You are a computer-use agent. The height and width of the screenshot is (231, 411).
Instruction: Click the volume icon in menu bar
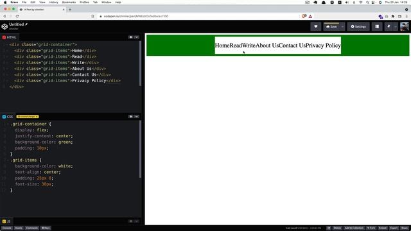pyautogui.click(x=347, y=2)
